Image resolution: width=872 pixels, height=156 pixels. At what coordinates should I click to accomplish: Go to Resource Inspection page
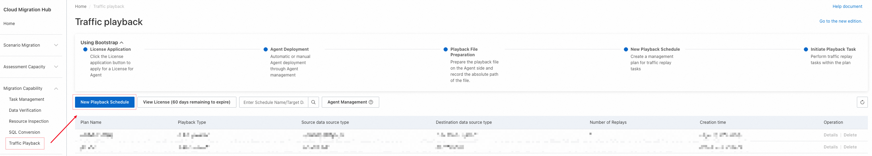click(29, 121)
